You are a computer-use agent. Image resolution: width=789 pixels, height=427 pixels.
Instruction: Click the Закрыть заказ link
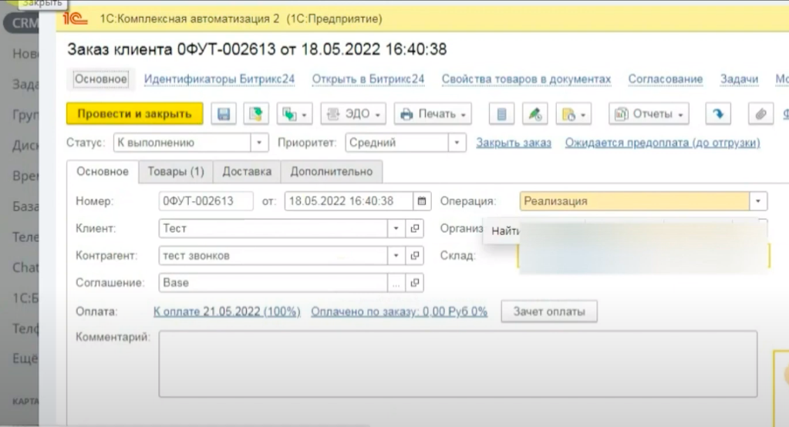click(514, 143)
